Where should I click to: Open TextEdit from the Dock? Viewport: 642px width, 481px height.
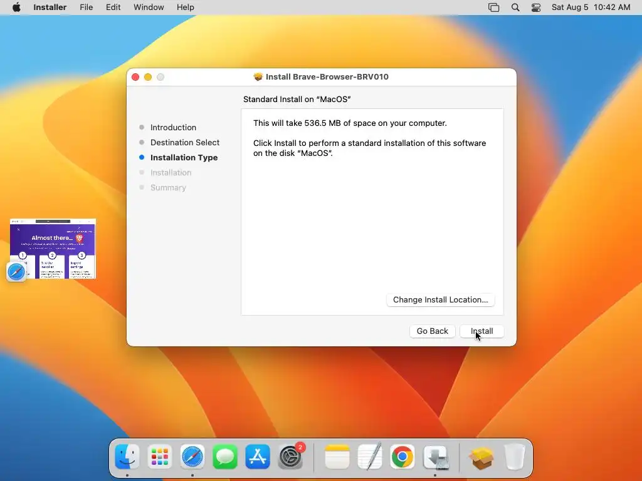tap(370, 457)
